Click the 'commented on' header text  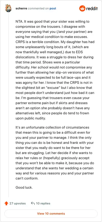[38, 8]
